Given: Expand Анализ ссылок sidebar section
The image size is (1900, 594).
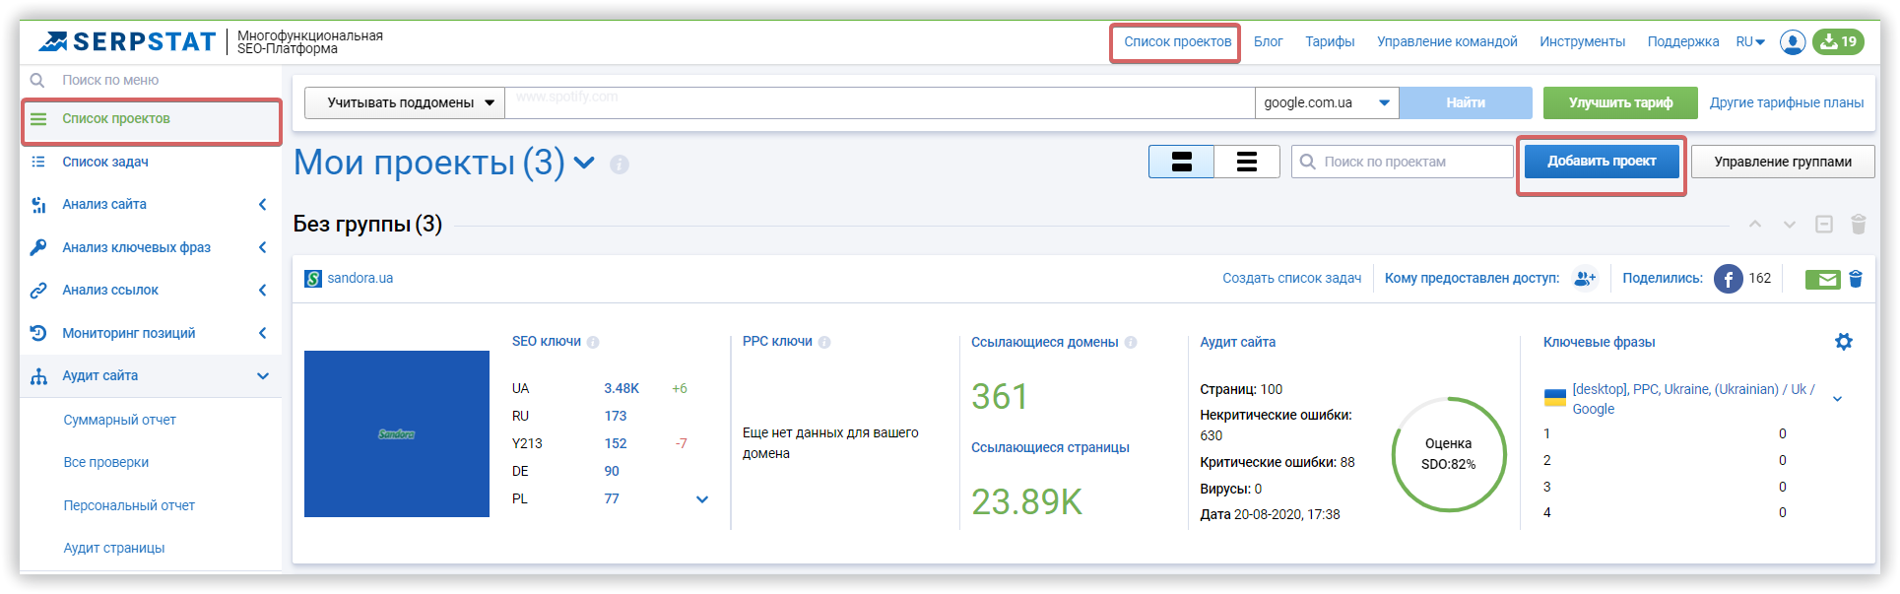Looking at the screenshot, I should coord(262,291).
